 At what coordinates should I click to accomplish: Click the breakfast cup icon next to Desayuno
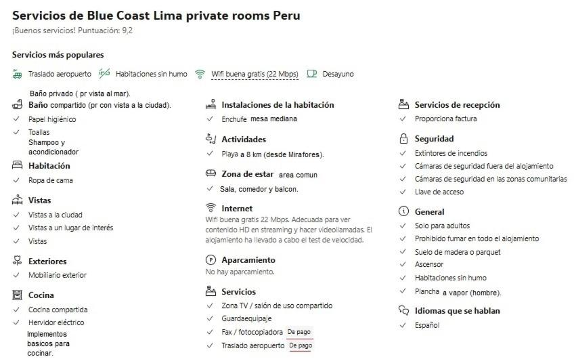(x=311, y=74)
